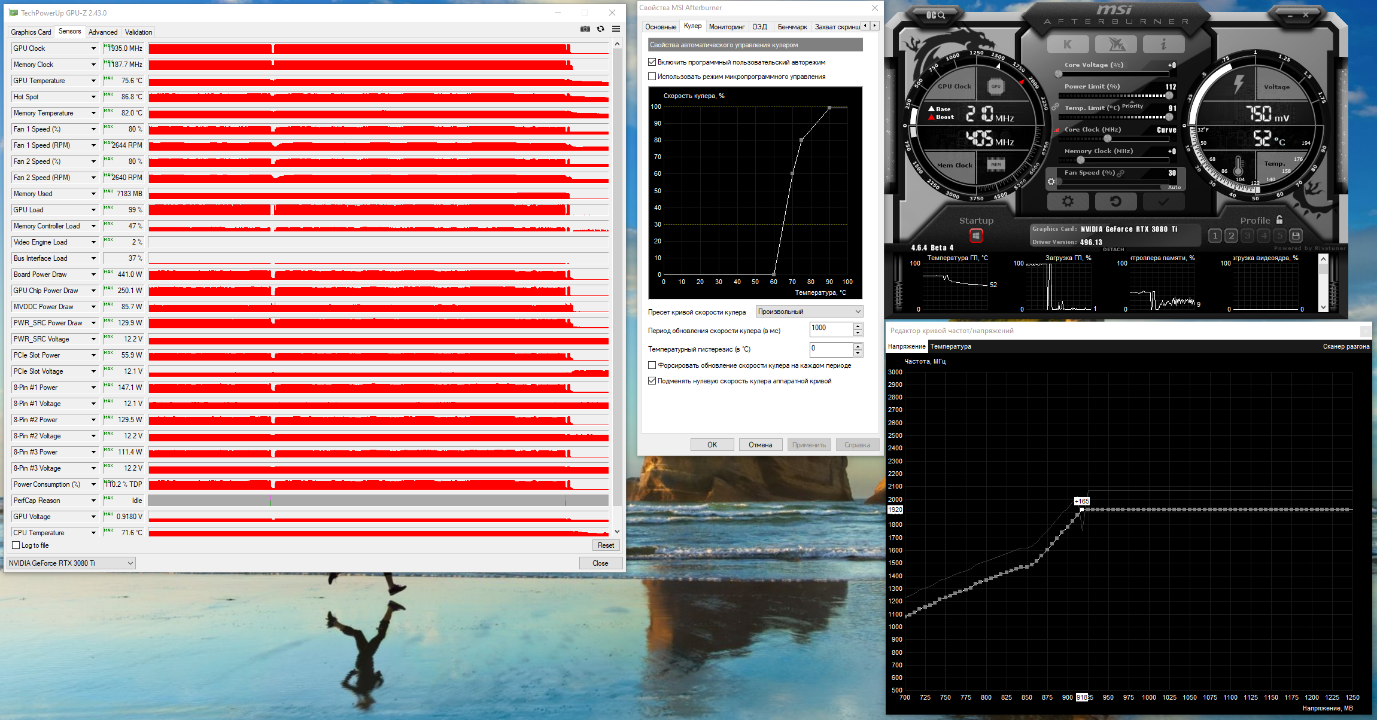
Task: Check force fan speed update each period
Action: (652, 365)
